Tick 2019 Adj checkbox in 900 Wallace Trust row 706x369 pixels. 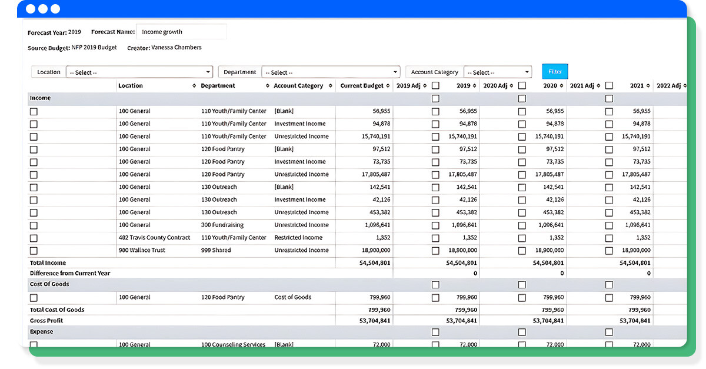(x=435, y=251)
